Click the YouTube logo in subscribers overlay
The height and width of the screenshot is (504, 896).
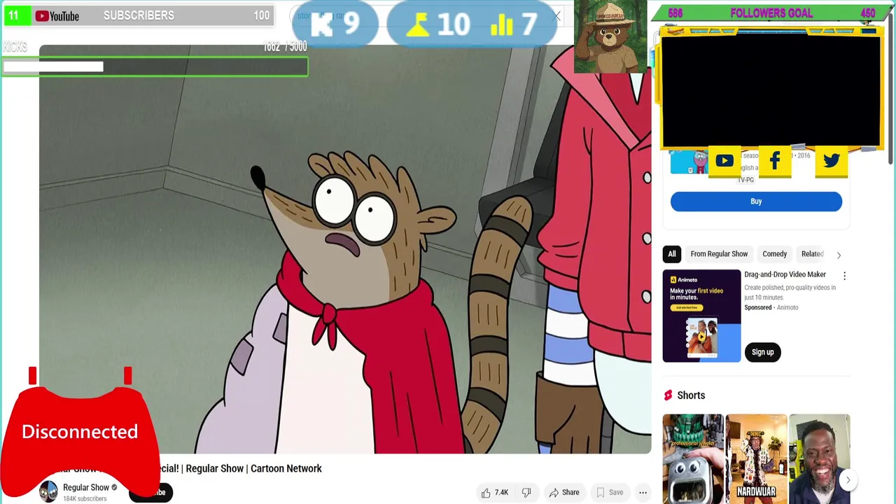point(57,15)
